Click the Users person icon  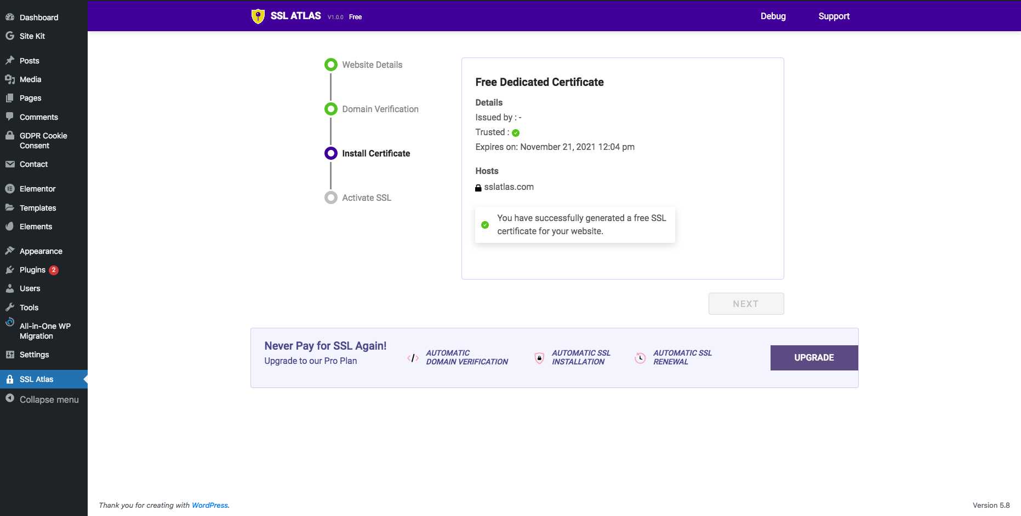(x=10, y=288)
